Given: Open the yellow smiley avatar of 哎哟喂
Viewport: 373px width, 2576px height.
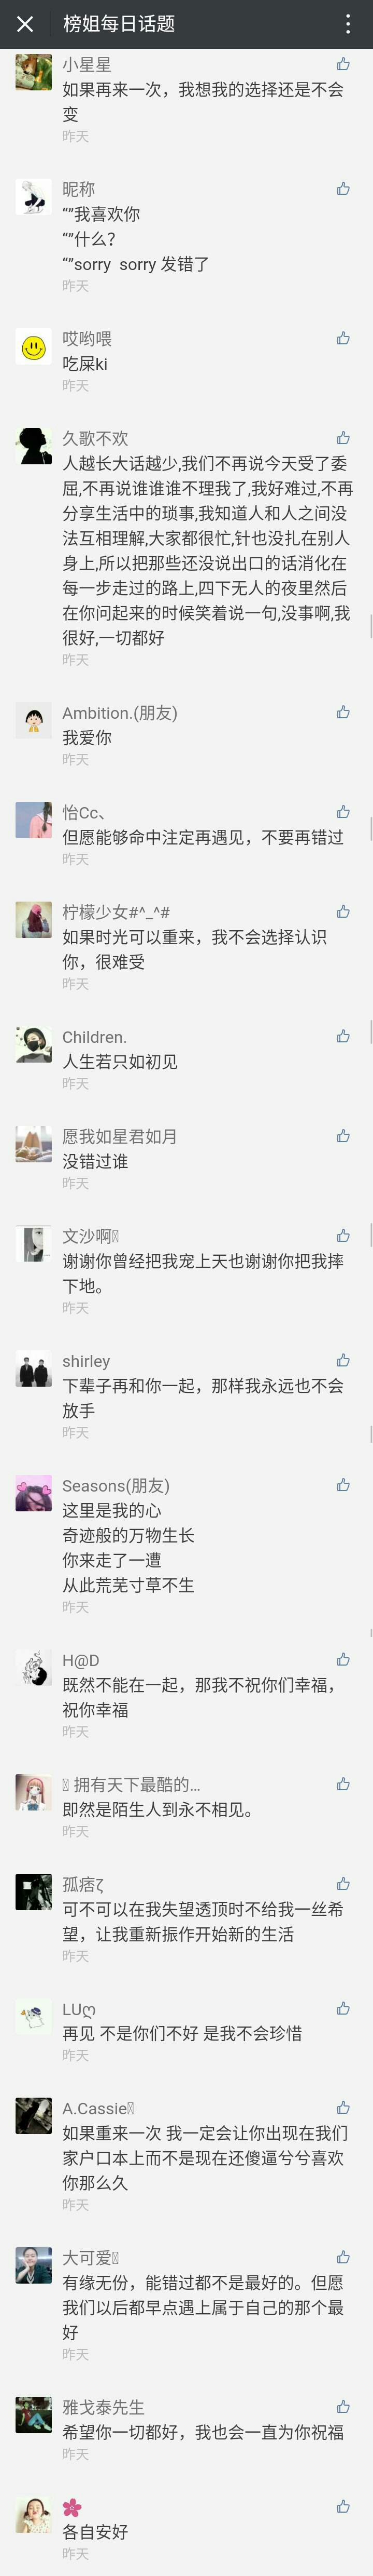Looking at the screenshot, I should point(34,347).
